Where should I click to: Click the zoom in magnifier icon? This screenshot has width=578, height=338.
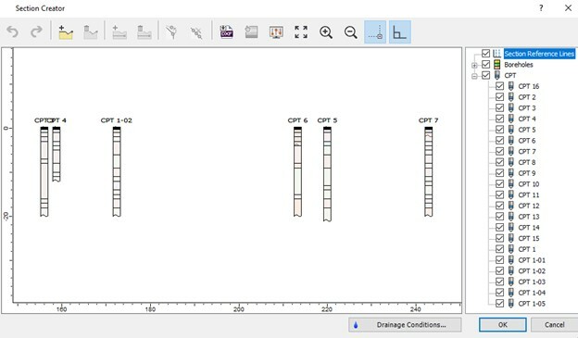pos(326,32)
